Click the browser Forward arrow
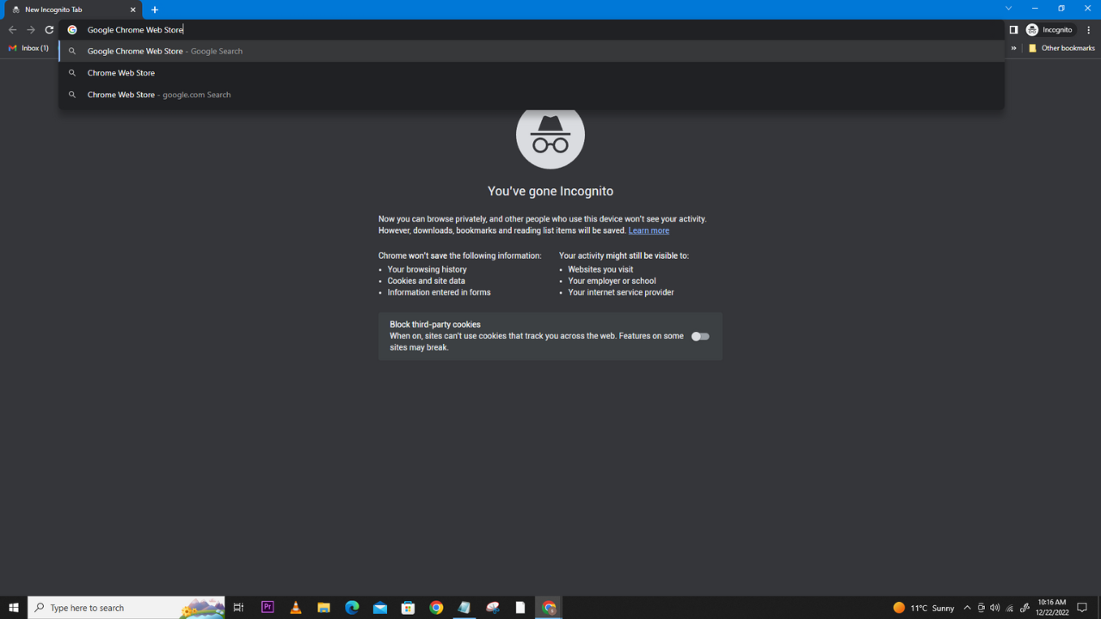 pyautogui.click(x=31, y=29)
